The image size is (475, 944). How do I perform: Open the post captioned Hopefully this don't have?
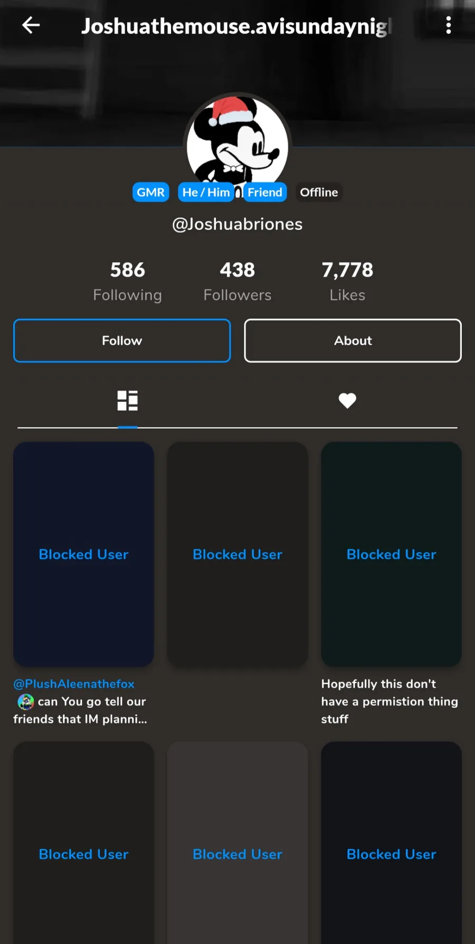[391, 554]
